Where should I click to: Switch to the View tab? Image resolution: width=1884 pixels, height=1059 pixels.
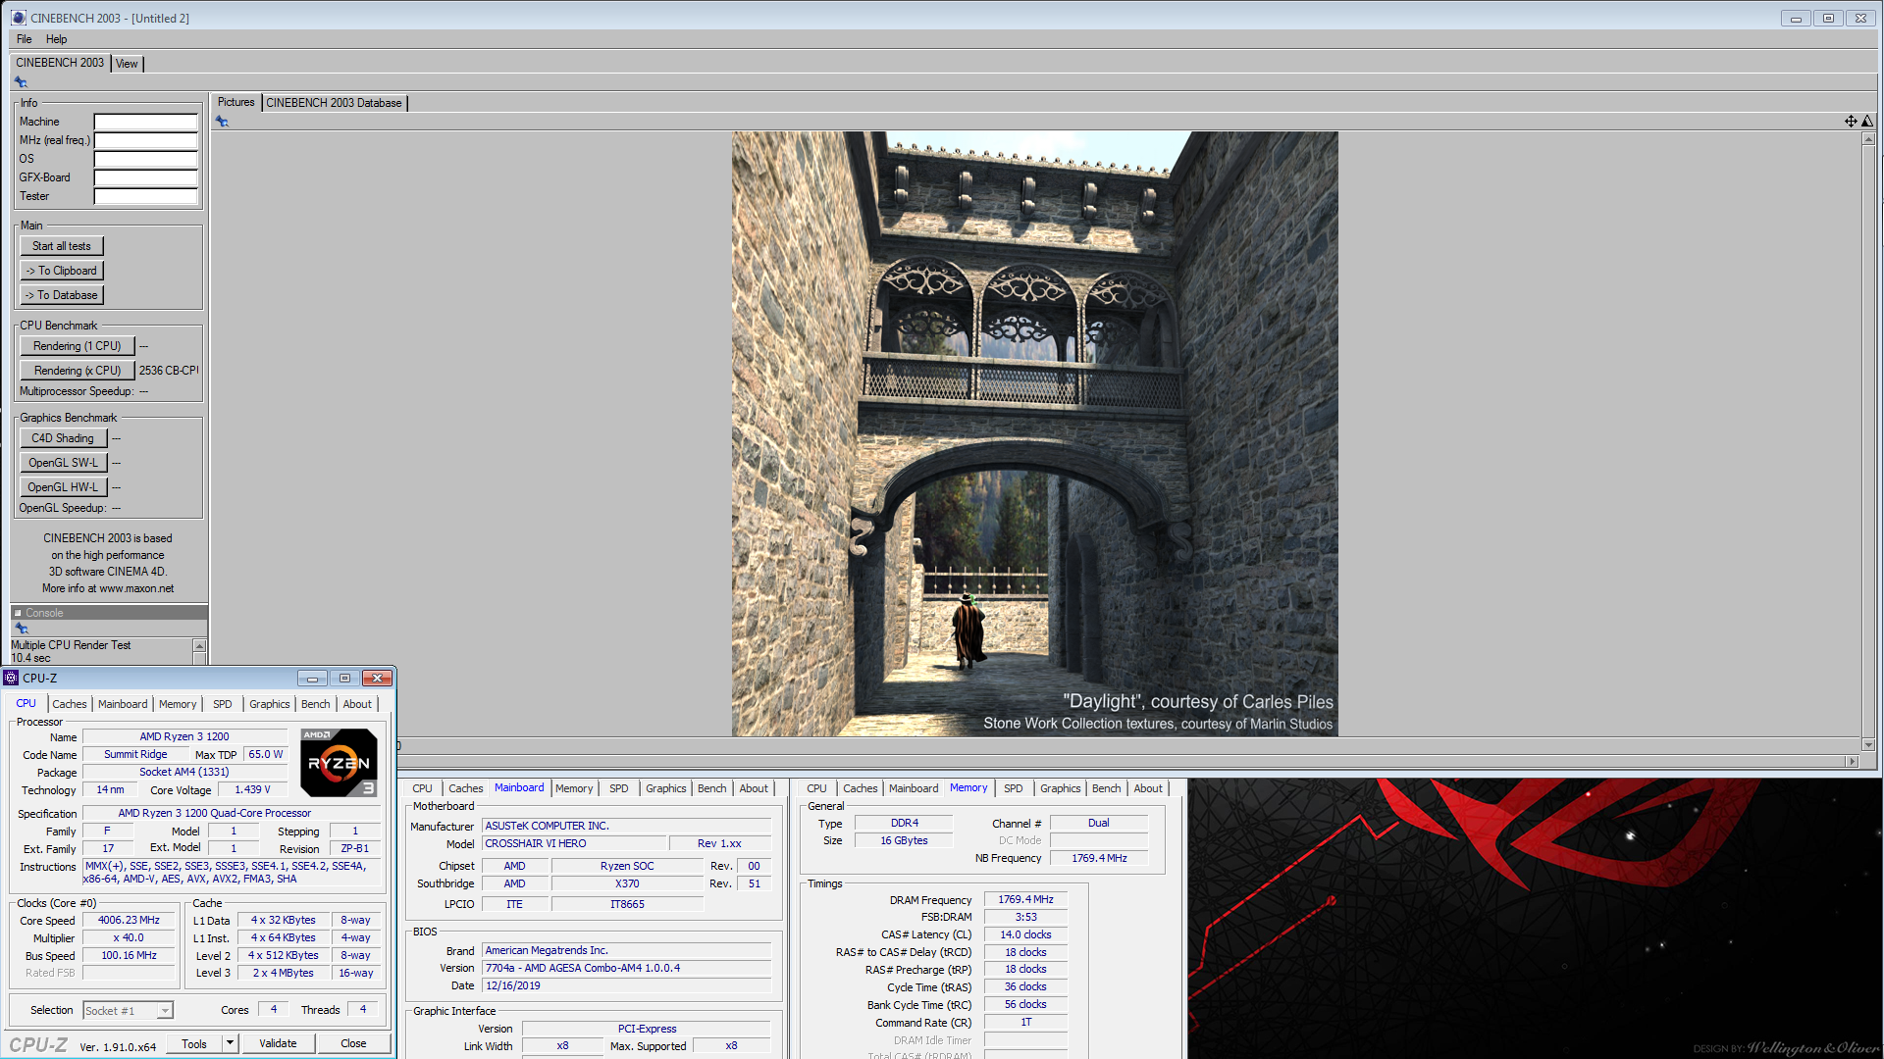pyautogui.click(x=127, y=64)
